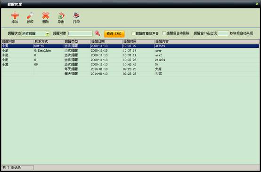Toggle 提醒后自动删除 checkbox
Viewport: 261px width, 172px height.
[164, 33]
